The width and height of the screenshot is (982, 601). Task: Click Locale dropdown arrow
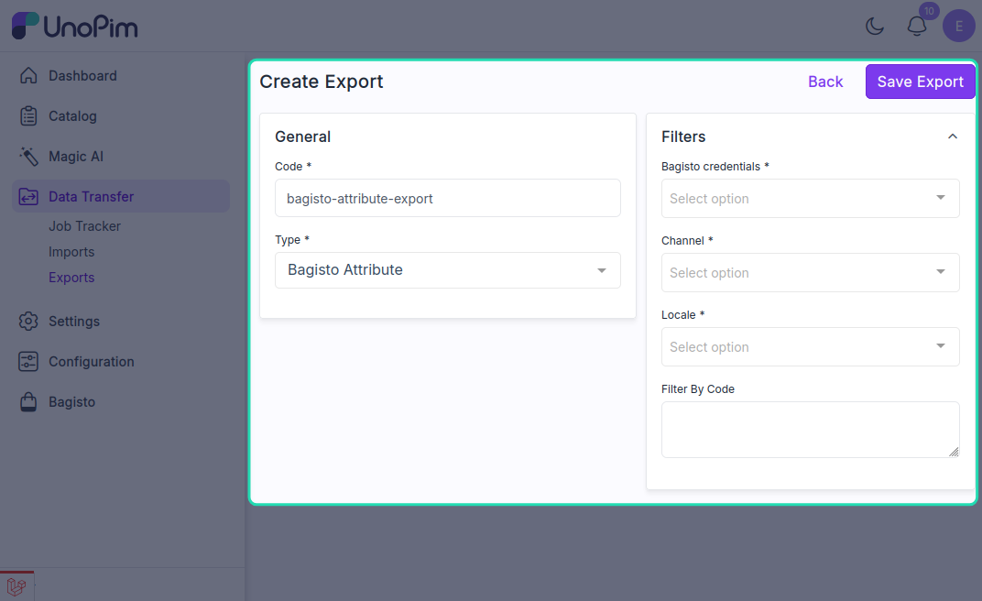point(941,345)
